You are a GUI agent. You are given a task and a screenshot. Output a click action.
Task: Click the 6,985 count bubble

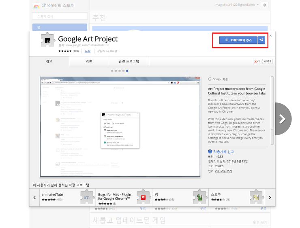(268, 61)
